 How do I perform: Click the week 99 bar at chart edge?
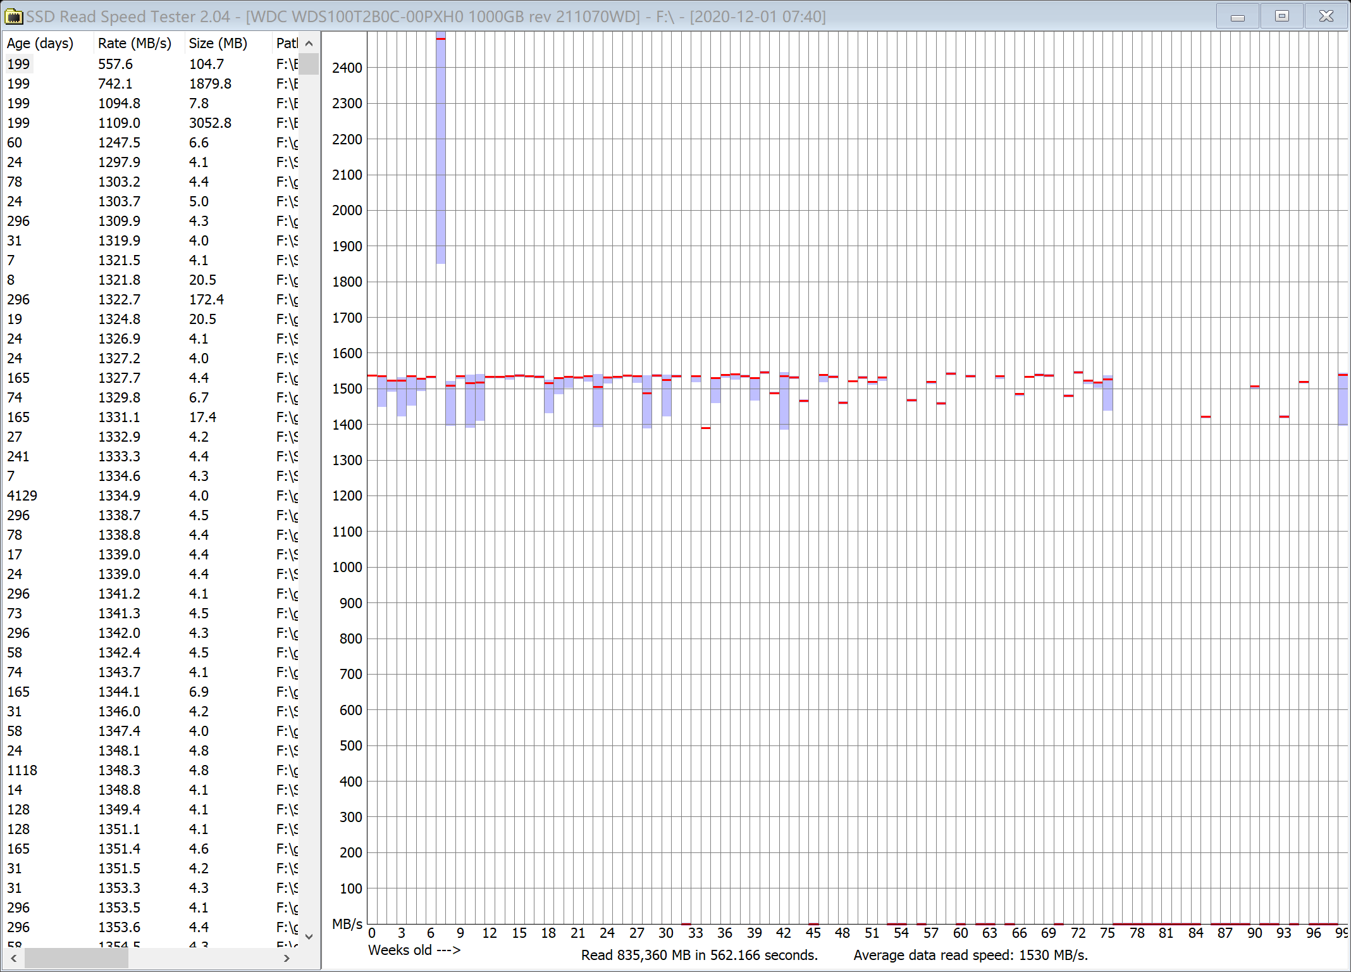[x=1343, y=399]
